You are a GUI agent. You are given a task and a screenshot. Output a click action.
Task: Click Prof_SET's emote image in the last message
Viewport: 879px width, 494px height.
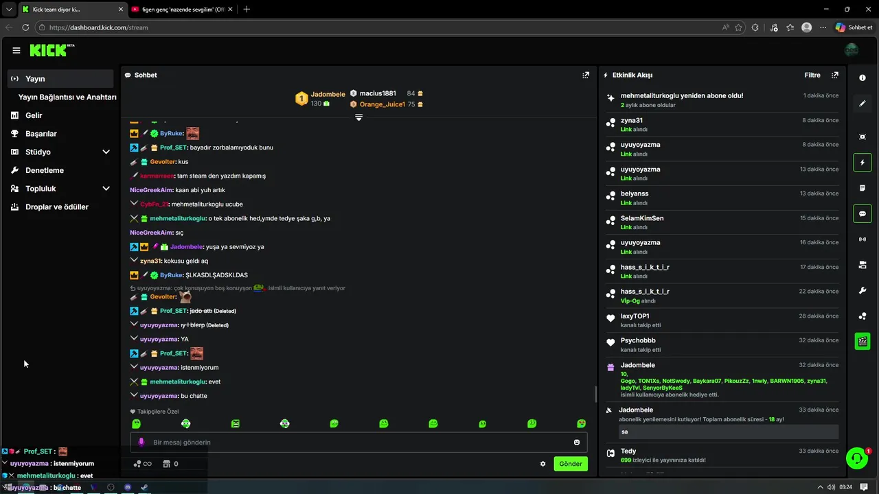tap(197, 353)
